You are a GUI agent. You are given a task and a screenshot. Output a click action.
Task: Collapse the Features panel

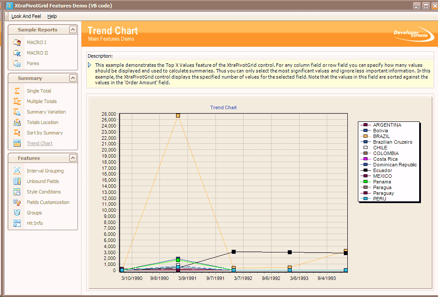click(x=73, y=158)
